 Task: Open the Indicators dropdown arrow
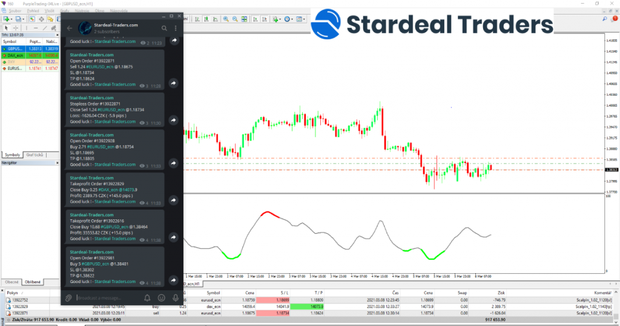click(x=280, y=19)
